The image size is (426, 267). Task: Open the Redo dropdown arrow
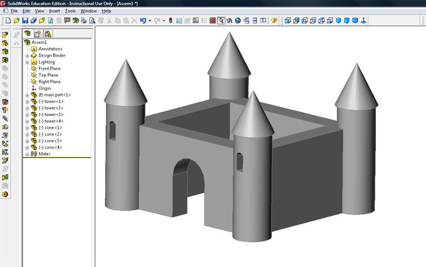pyautogui.click(x=163, y=21)
